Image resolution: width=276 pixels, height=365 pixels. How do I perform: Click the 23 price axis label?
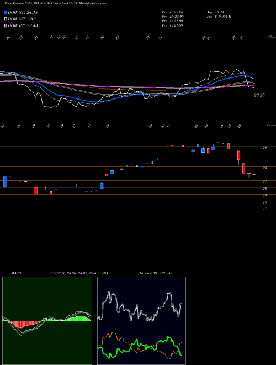(264, 168)
